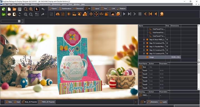
Task: Click the green folder edit icon
Action: pyautogui.click(x=4, y=14)
